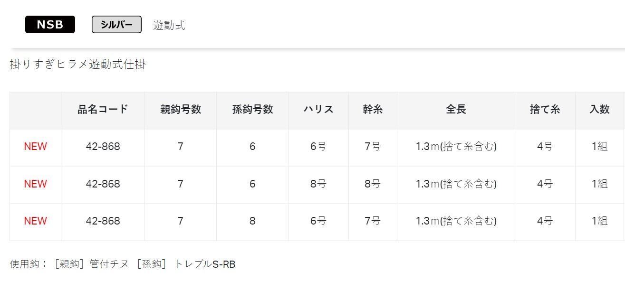Select the 捨て糸 column header

(x=545, y=110)
